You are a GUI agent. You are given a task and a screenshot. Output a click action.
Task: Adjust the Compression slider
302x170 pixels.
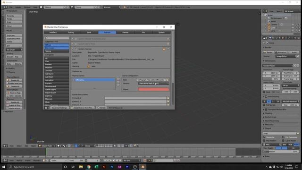click(x=281, y=152)
